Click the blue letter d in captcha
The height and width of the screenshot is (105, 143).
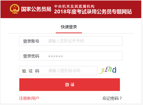(114, 70)
